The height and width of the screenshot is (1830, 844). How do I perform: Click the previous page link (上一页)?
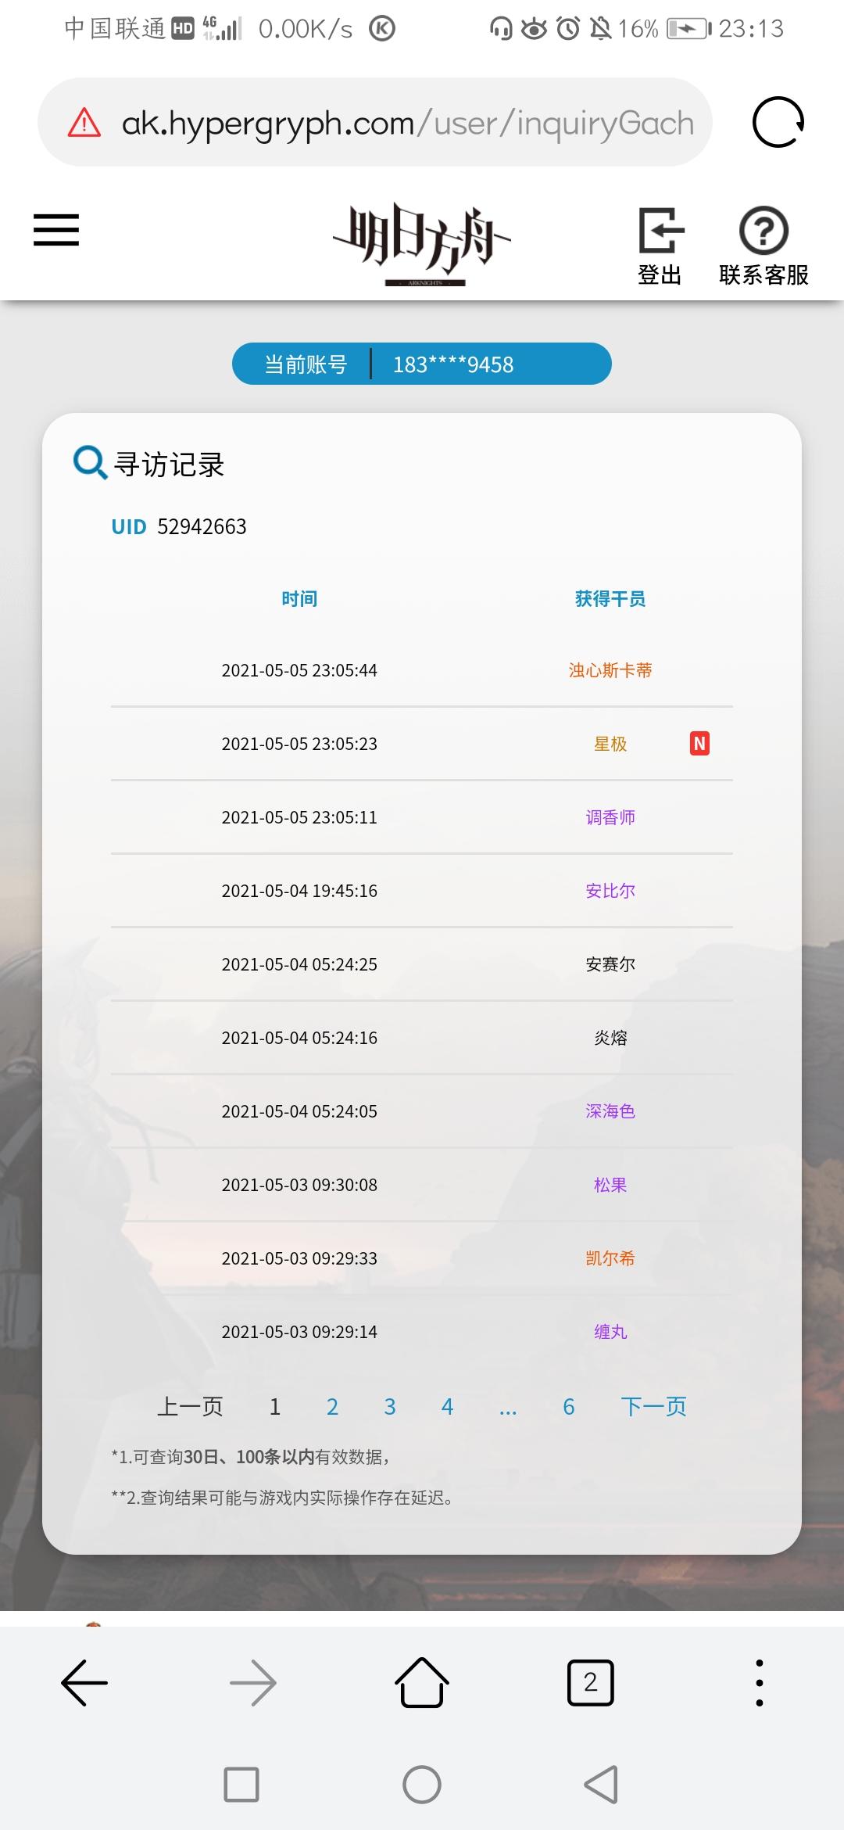(x=190, y=1407)
